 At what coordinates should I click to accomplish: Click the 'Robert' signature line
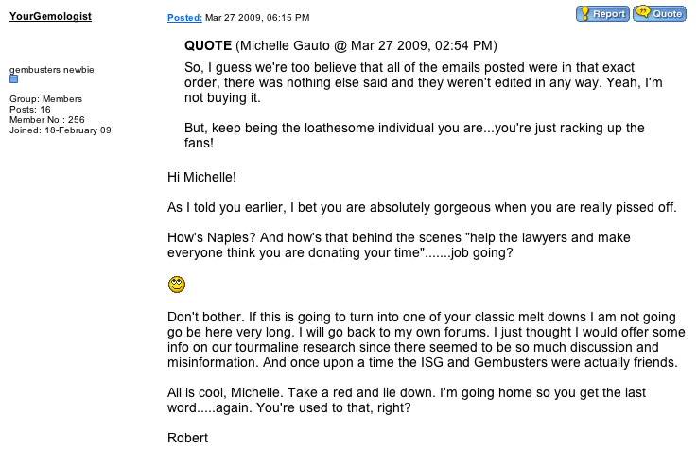click(x=187, y=438)
